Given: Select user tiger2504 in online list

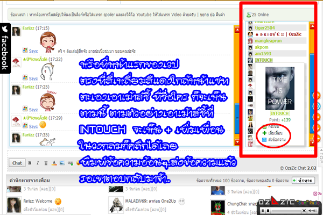Looking at the screenshot, I should [x=265, y=28].
